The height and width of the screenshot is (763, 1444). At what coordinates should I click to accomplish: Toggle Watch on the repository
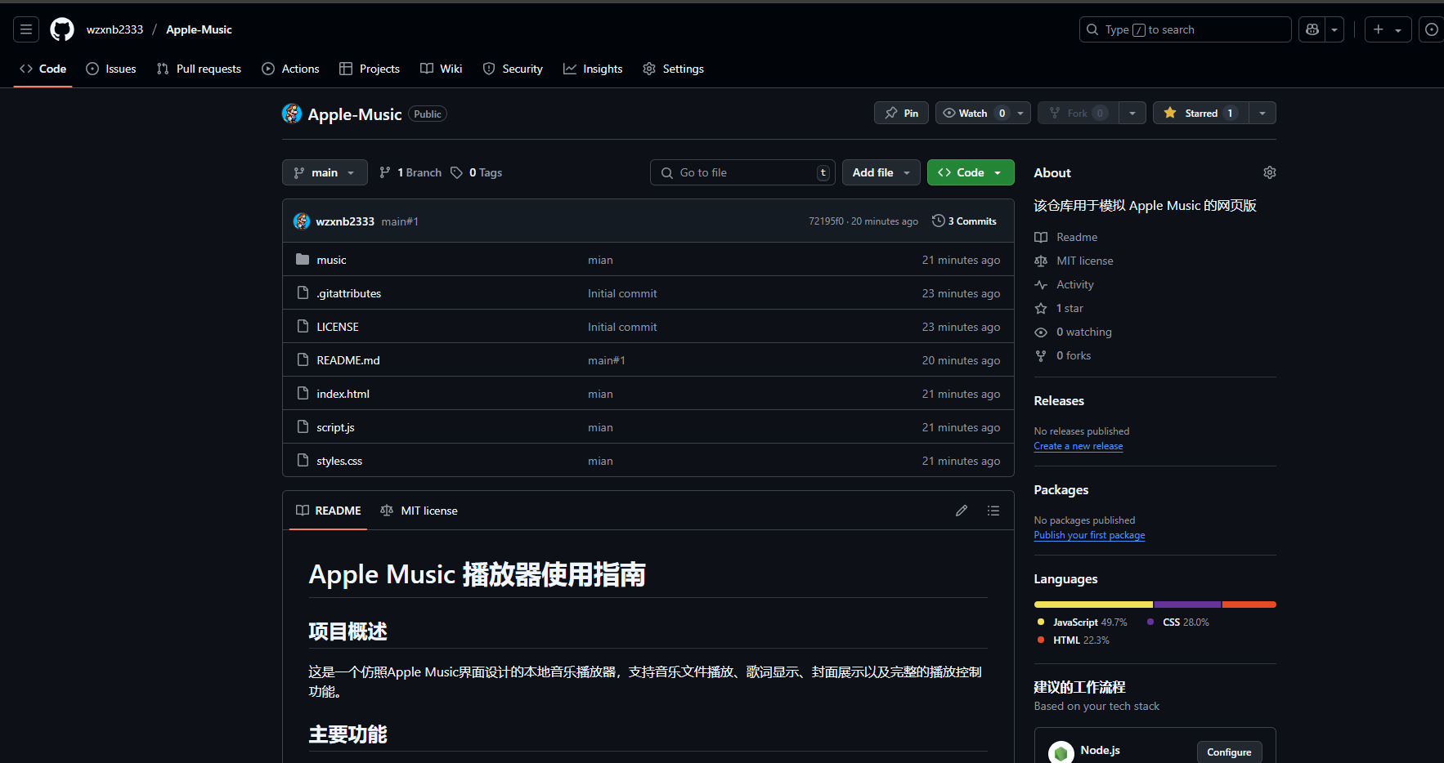point(974,114)
